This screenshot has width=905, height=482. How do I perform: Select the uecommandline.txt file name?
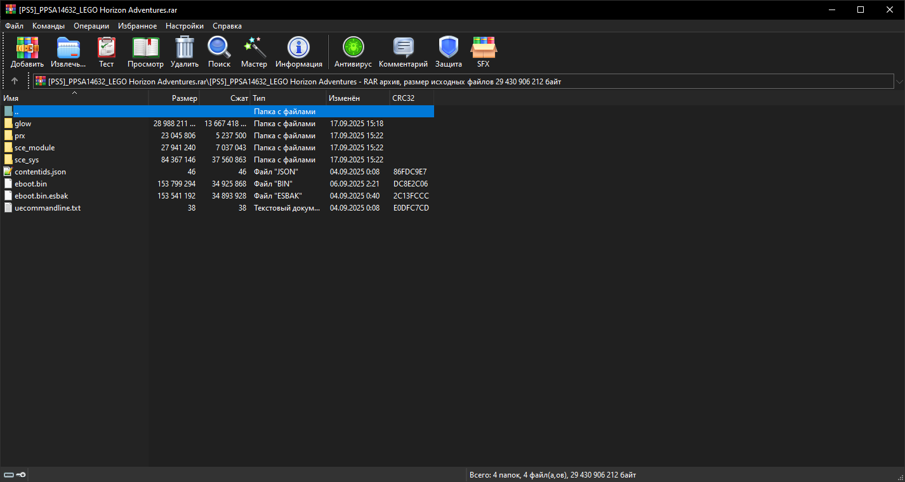(x=48, y=208)
